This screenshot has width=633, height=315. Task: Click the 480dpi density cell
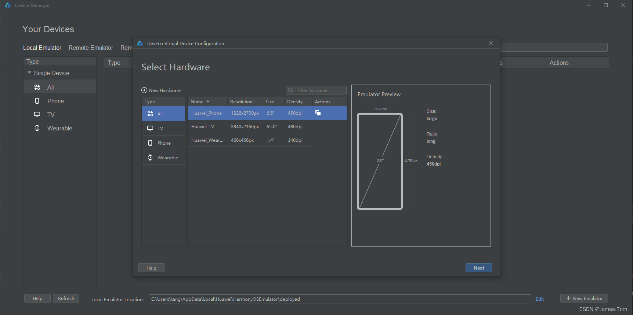tap(295, 126)
